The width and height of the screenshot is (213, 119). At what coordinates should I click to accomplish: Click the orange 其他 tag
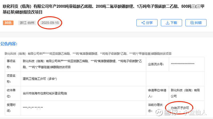8,23
